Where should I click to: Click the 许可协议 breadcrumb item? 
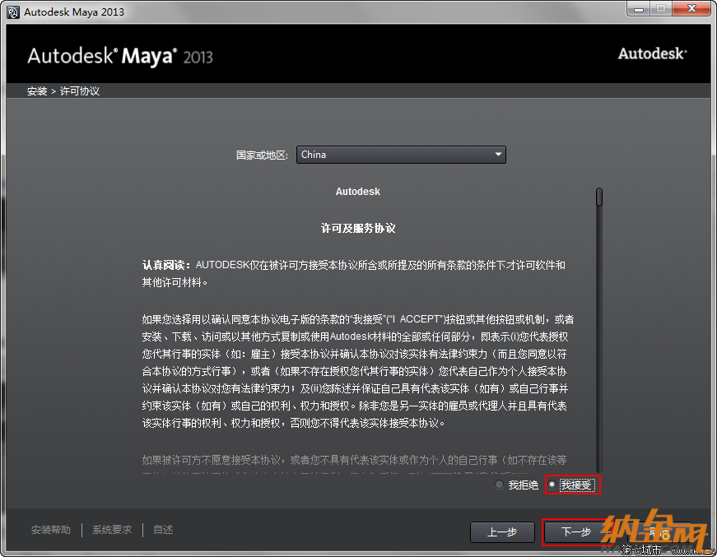coord(80,91)
